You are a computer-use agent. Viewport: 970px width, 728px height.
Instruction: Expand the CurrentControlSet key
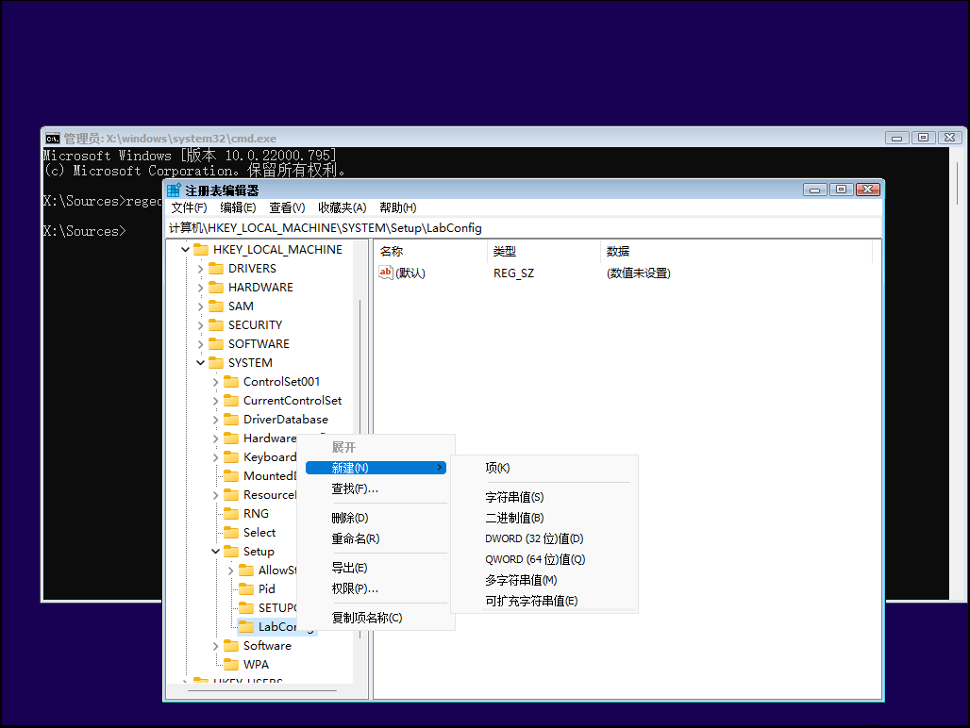pyautogui.click(x=215, y=401)
